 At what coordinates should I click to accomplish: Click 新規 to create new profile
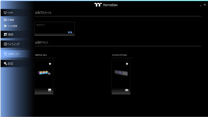(x=70, y=32)
